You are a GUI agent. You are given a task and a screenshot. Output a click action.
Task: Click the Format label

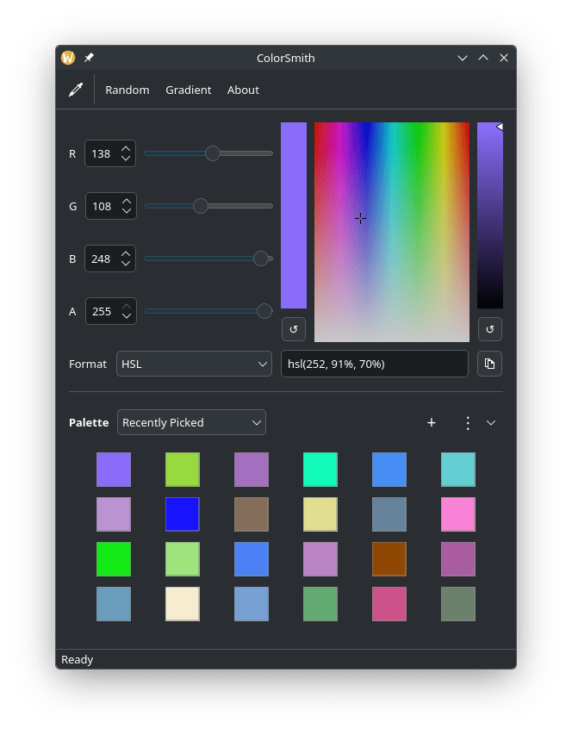88,364
